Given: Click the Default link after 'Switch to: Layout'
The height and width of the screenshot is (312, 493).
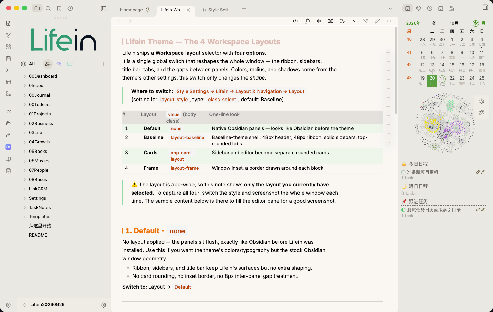Looking at the screenshot, I should coord(182,287).
